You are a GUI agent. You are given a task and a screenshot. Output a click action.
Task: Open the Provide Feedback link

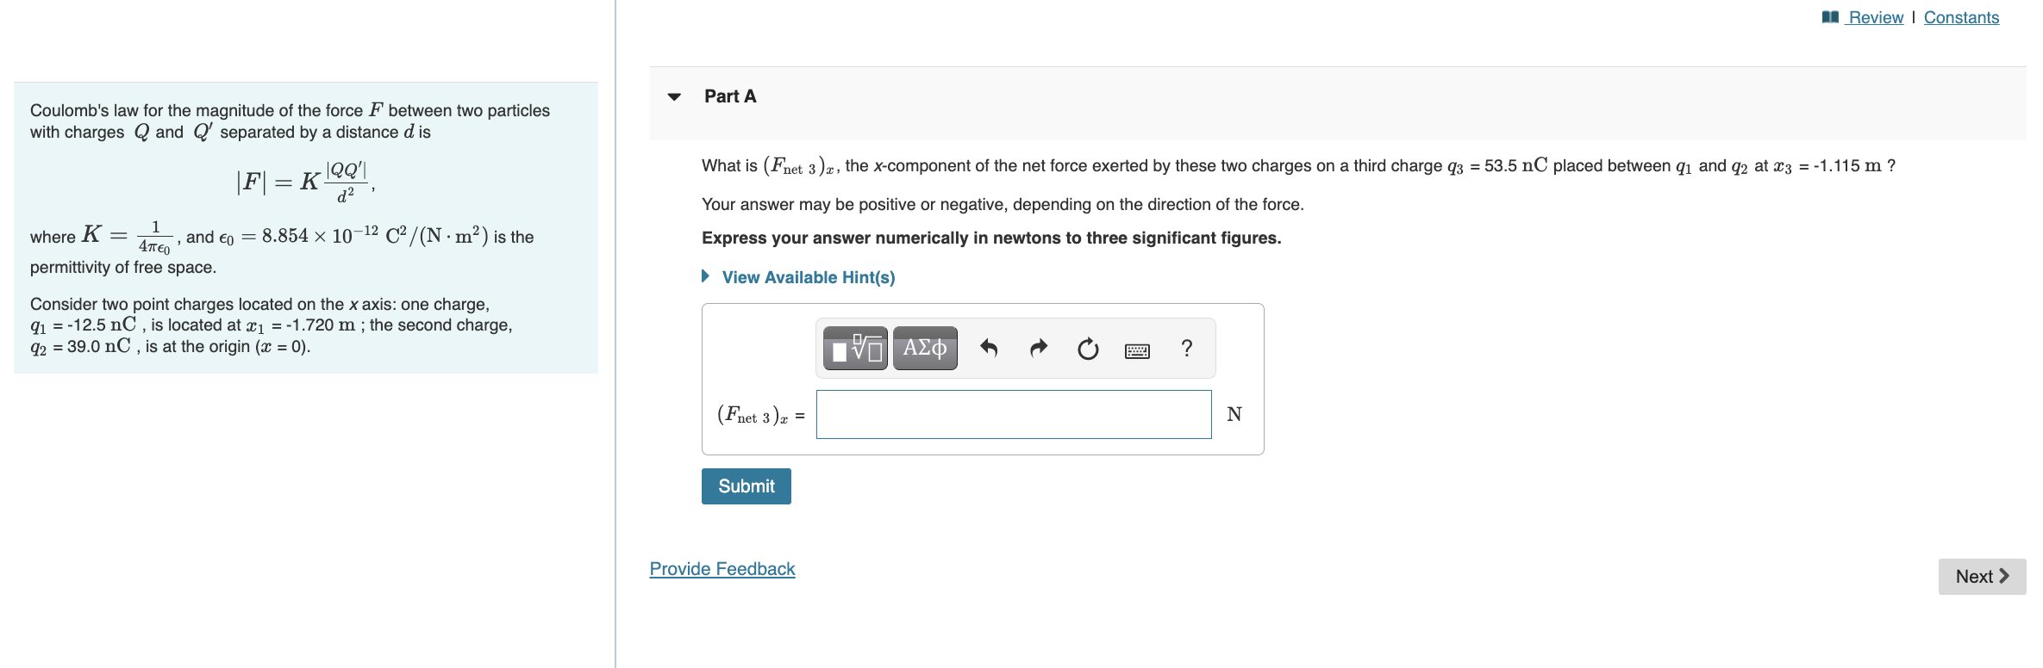[722, 568]
